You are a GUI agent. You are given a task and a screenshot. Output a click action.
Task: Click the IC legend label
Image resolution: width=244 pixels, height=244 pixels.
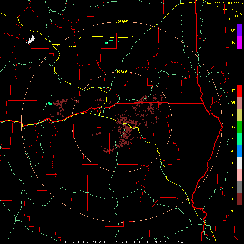233,175
